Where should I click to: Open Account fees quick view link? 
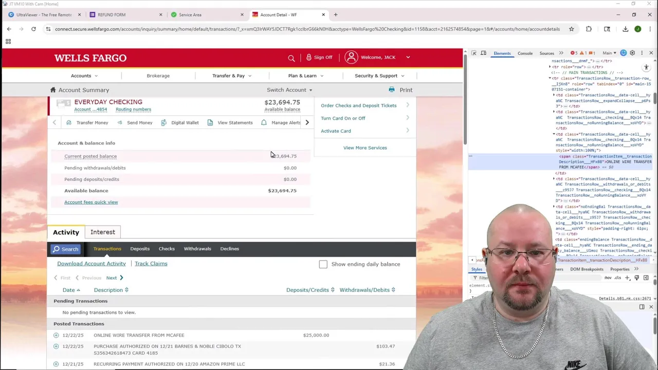click(91, 202)
